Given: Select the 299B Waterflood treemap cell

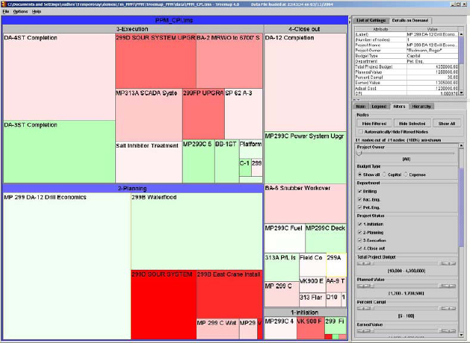Looking at the screenshot, I should tap(197, 231).
